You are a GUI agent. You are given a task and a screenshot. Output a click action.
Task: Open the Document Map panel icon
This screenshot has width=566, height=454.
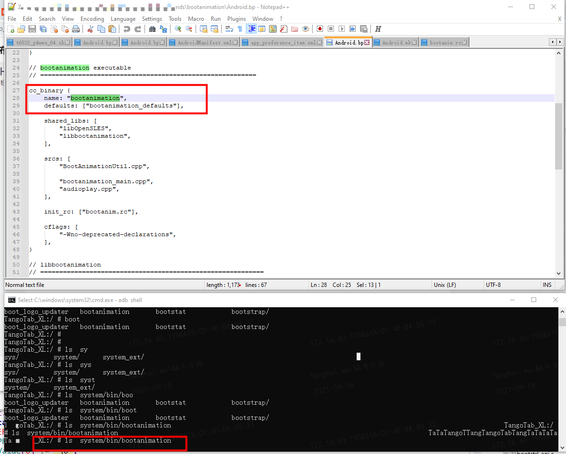[273, 29]
